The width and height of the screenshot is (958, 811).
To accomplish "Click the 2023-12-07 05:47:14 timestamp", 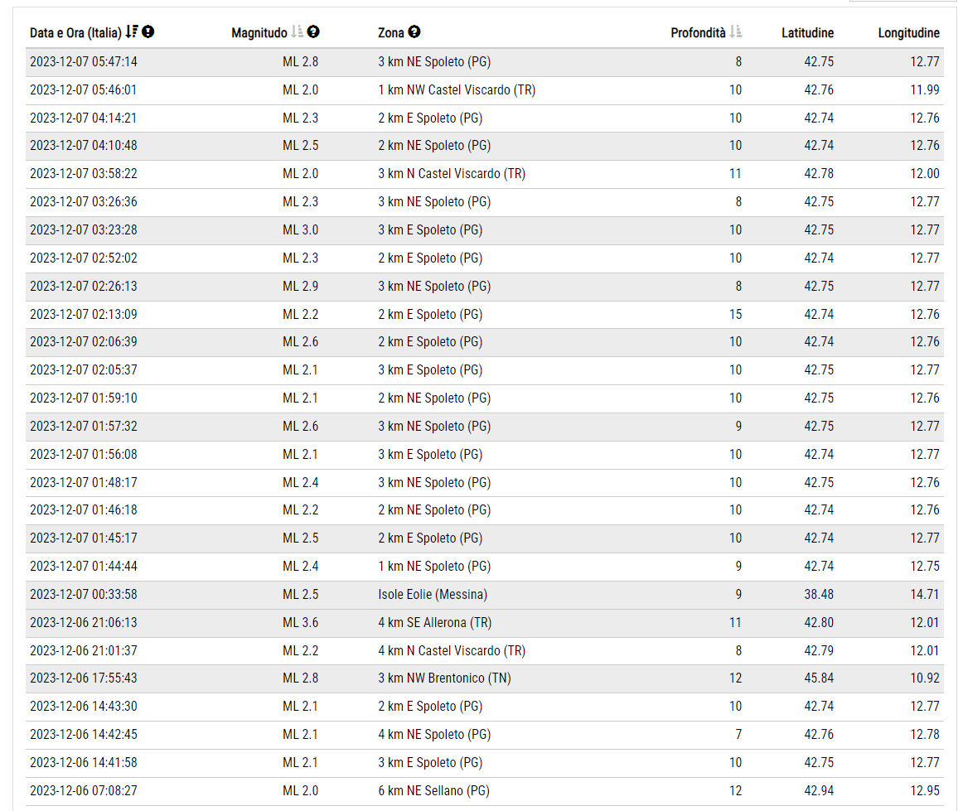I will coord(84,62).
